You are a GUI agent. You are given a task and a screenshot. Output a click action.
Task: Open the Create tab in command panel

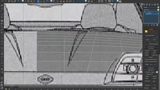(x=144, y=4)
